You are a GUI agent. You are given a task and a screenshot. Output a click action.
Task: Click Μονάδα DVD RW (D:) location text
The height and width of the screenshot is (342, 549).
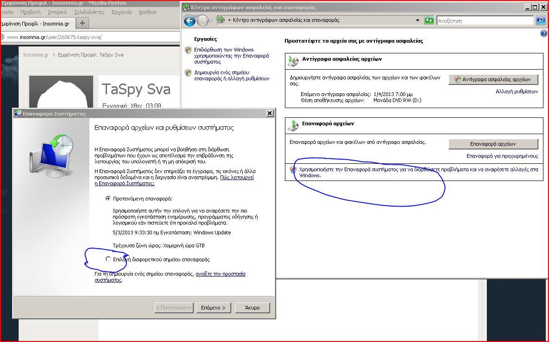click(398, 100)
